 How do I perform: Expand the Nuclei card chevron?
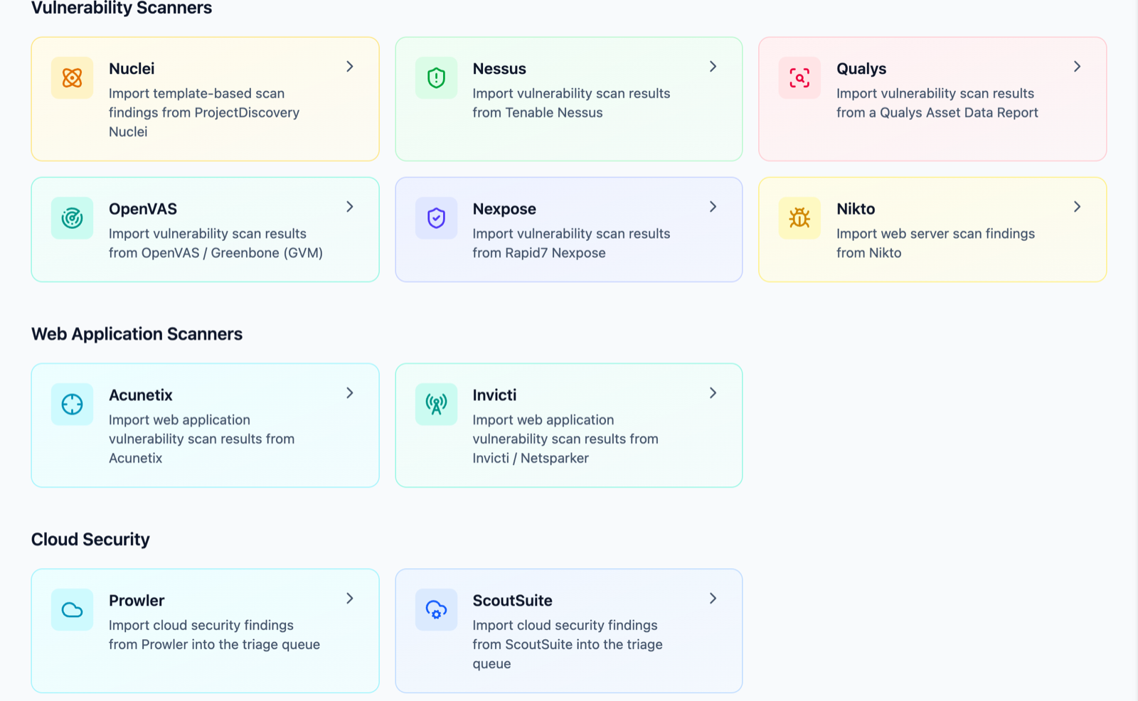[350, 66]
